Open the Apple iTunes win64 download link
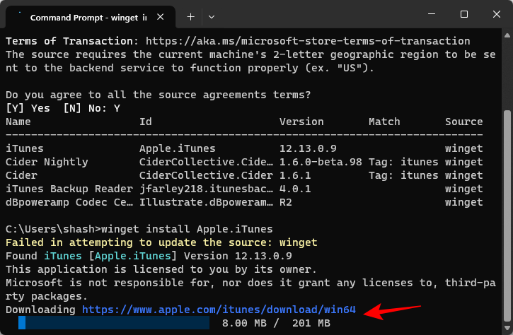The height and width of the screenshot is (335, 513). point(219,310)
